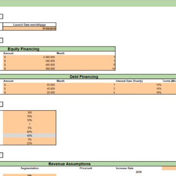This screenshot has width=176, height=176.
Task: Click the Amount header under Debt Financing
Action: pos(9,81)
